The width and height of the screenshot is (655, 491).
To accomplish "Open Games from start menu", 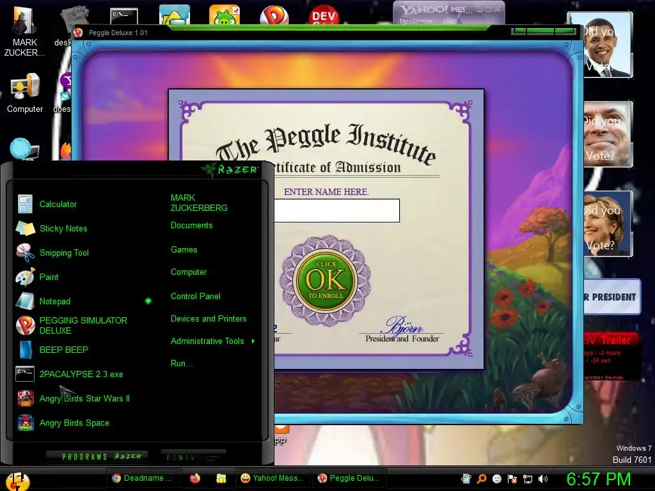I will (x=184, y=250).
